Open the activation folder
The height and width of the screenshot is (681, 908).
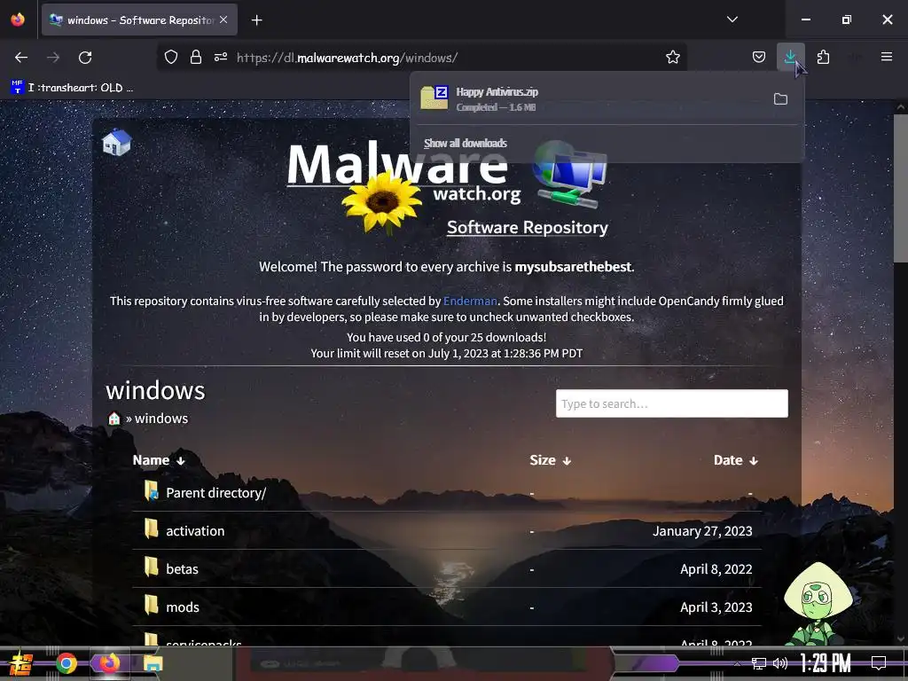(x=195, y=531)
